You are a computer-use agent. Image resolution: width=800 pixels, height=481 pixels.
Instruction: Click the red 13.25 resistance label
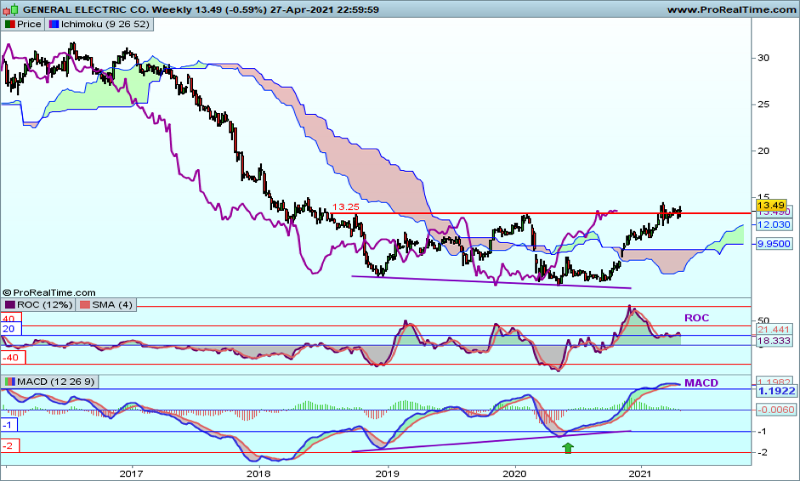(345, 207)
